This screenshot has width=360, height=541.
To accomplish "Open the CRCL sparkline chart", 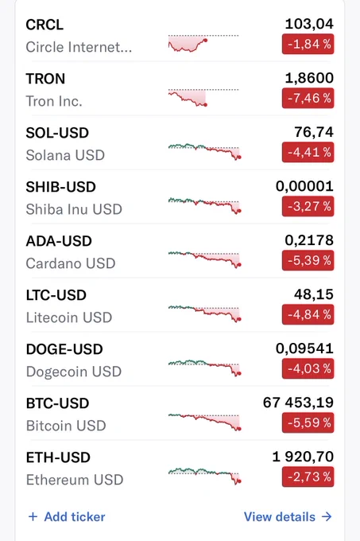I will point(203,43).
